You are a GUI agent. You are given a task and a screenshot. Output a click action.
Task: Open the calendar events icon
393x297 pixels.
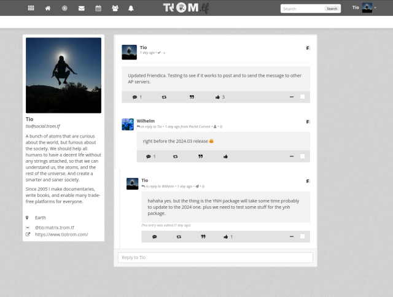click(98, 8)
